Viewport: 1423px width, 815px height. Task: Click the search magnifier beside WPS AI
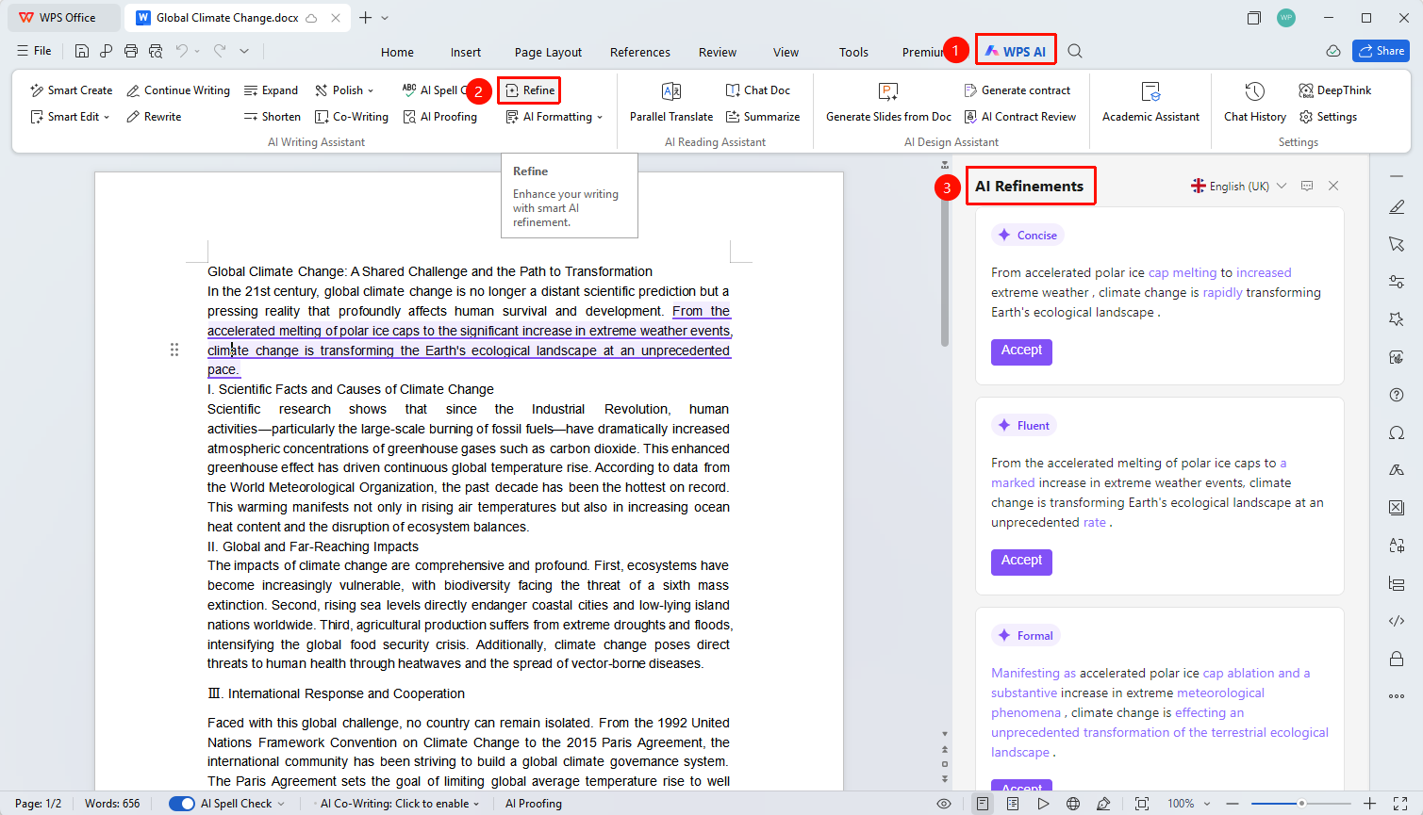(x=1075, y=51)
